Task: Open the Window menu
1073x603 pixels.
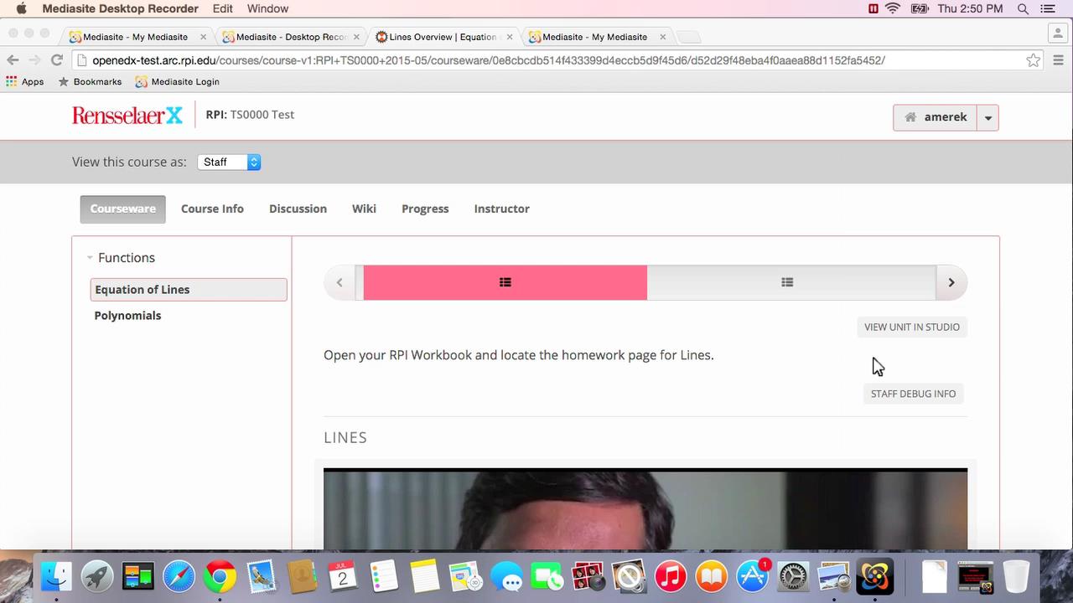Action: point(267,8)
